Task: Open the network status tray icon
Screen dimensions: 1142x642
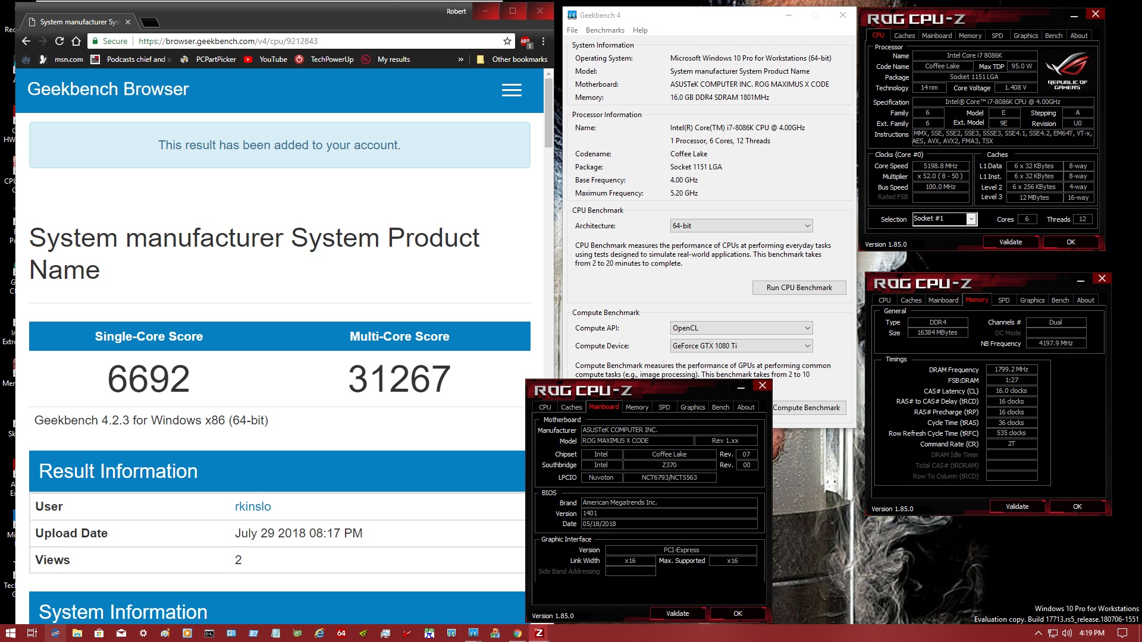Action: tap(1053, 633)
